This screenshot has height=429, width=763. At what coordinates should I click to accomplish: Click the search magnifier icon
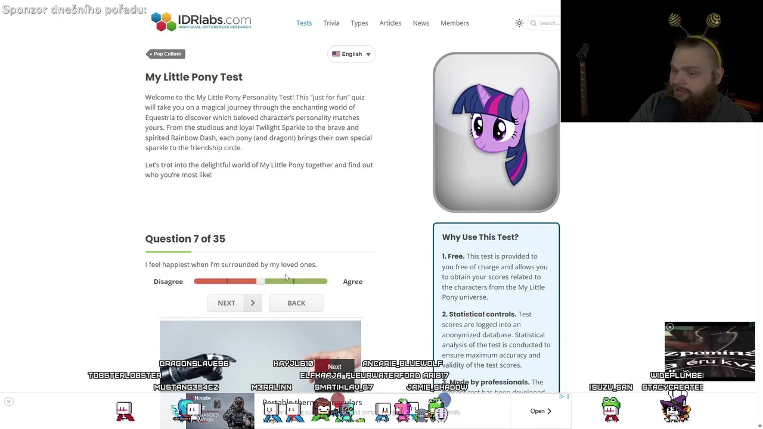534,23
